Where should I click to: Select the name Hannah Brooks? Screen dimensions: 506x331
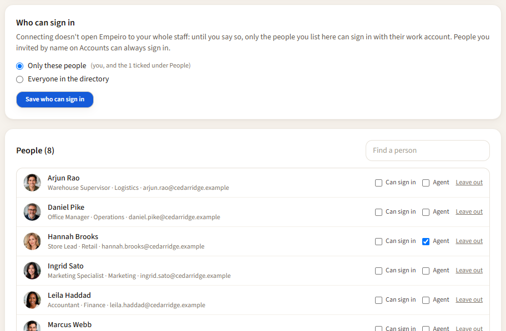73,237
